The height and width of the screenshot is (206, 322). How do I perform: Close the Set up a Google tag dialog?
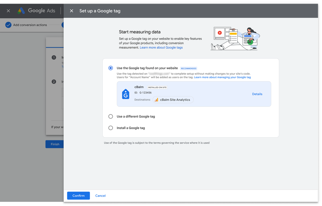[71, 11]
